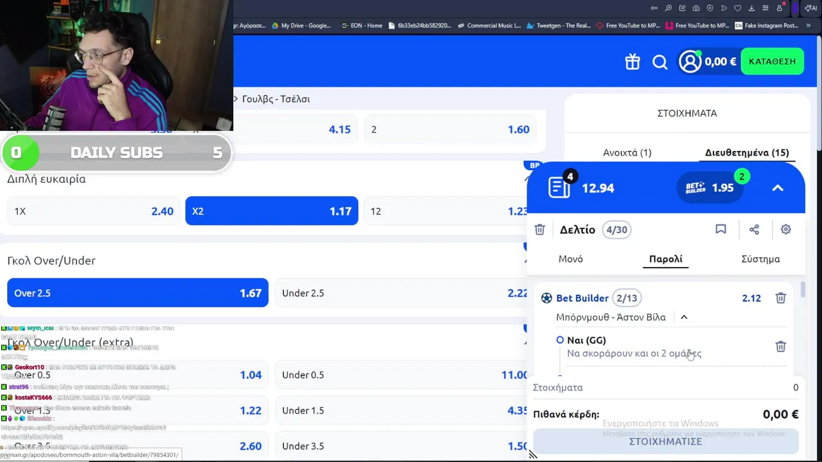Click the send arrow icon in browser toolbar

pos(724,8)
